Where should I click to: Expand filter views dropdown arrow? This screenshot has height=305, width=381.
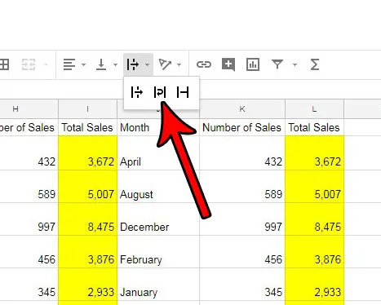(x=295, y=64)
